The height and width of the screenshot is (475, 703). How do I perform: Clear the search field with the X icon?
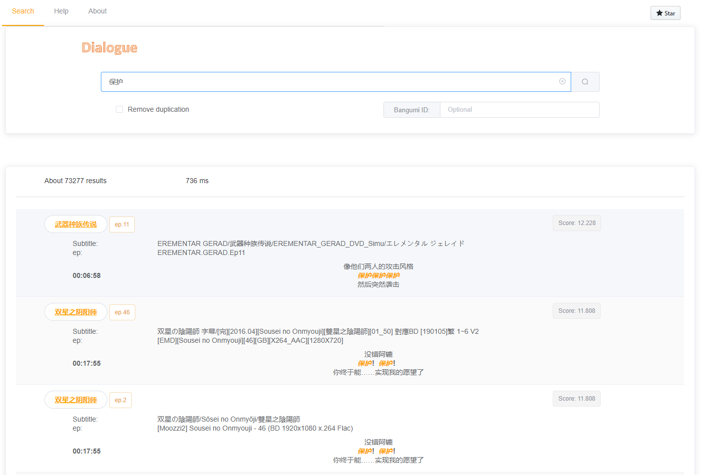(562, 81)
